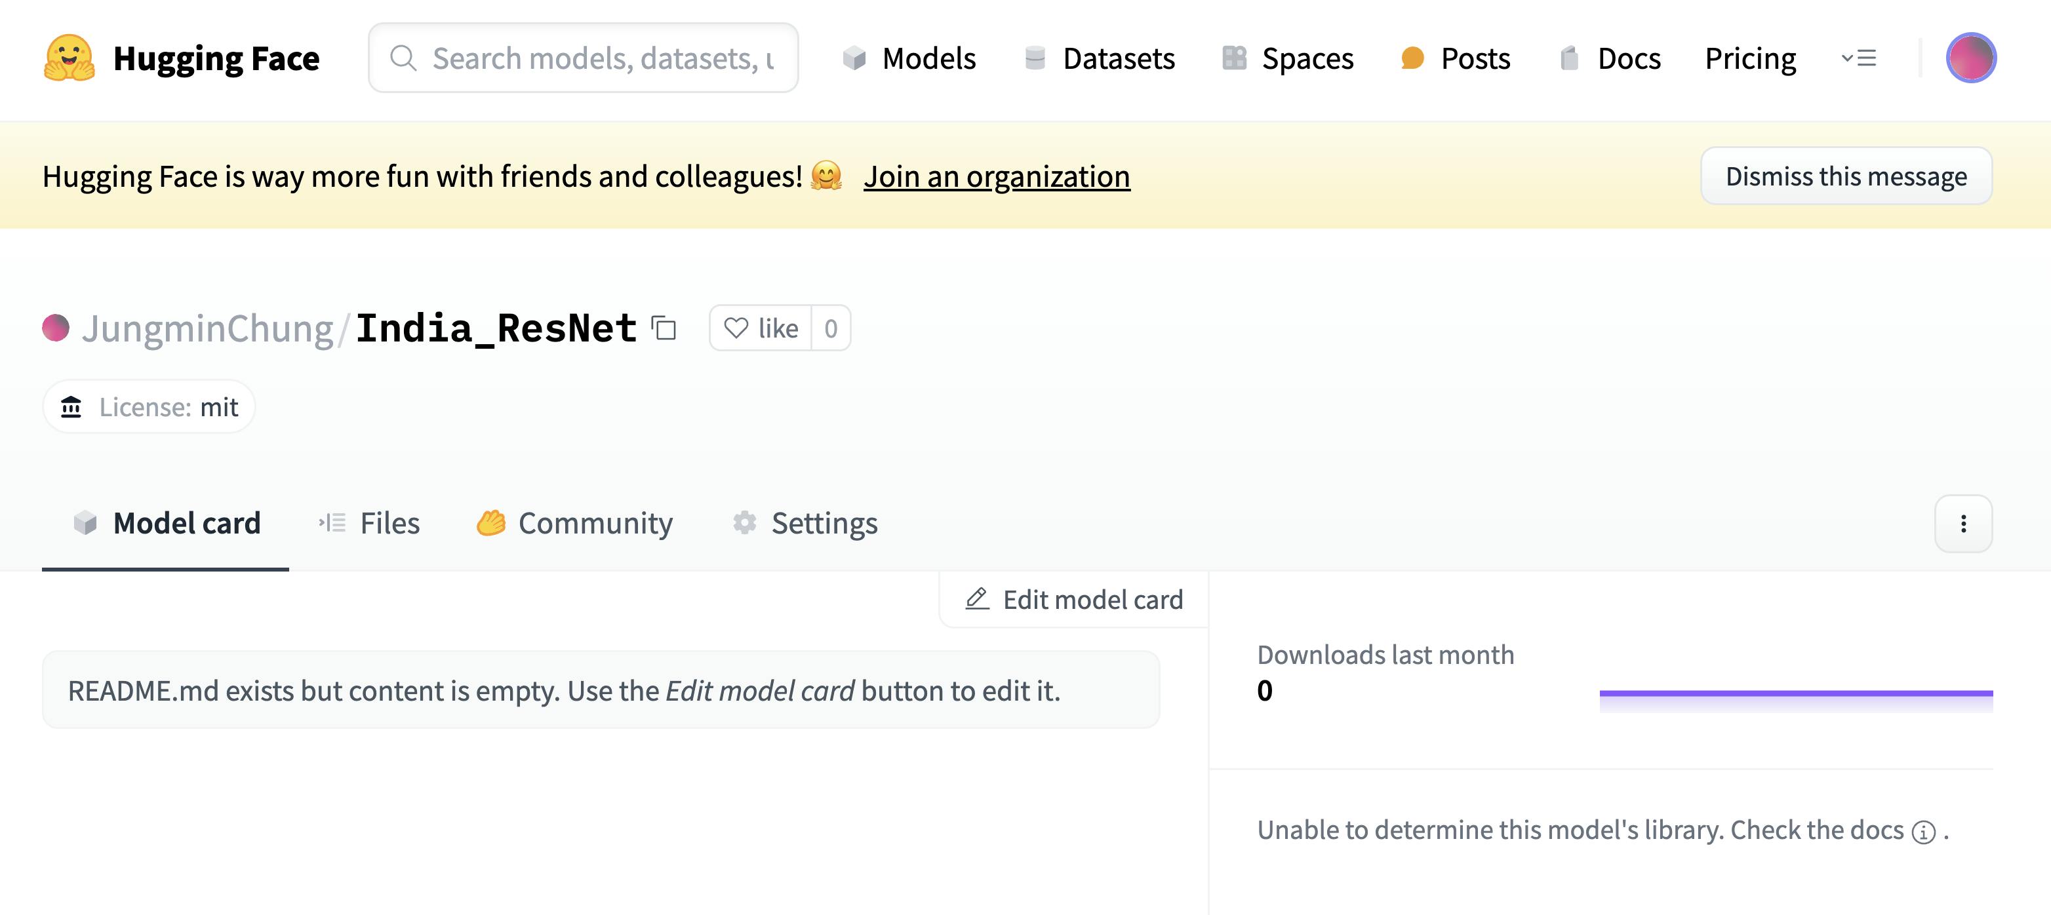Open the likes count of 0
This screenshot has width=2051, height=915.
831,328
